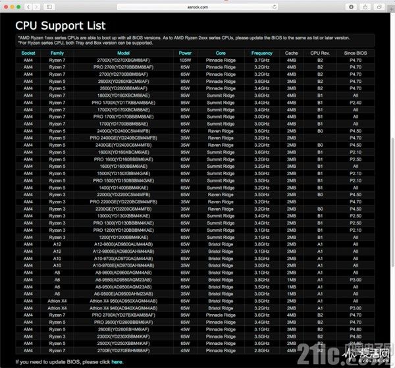Viewport: 395px width, 368px height.
Task: Select model 1600X(YD160XBCM6IAE)
Action: coord(124,152)
